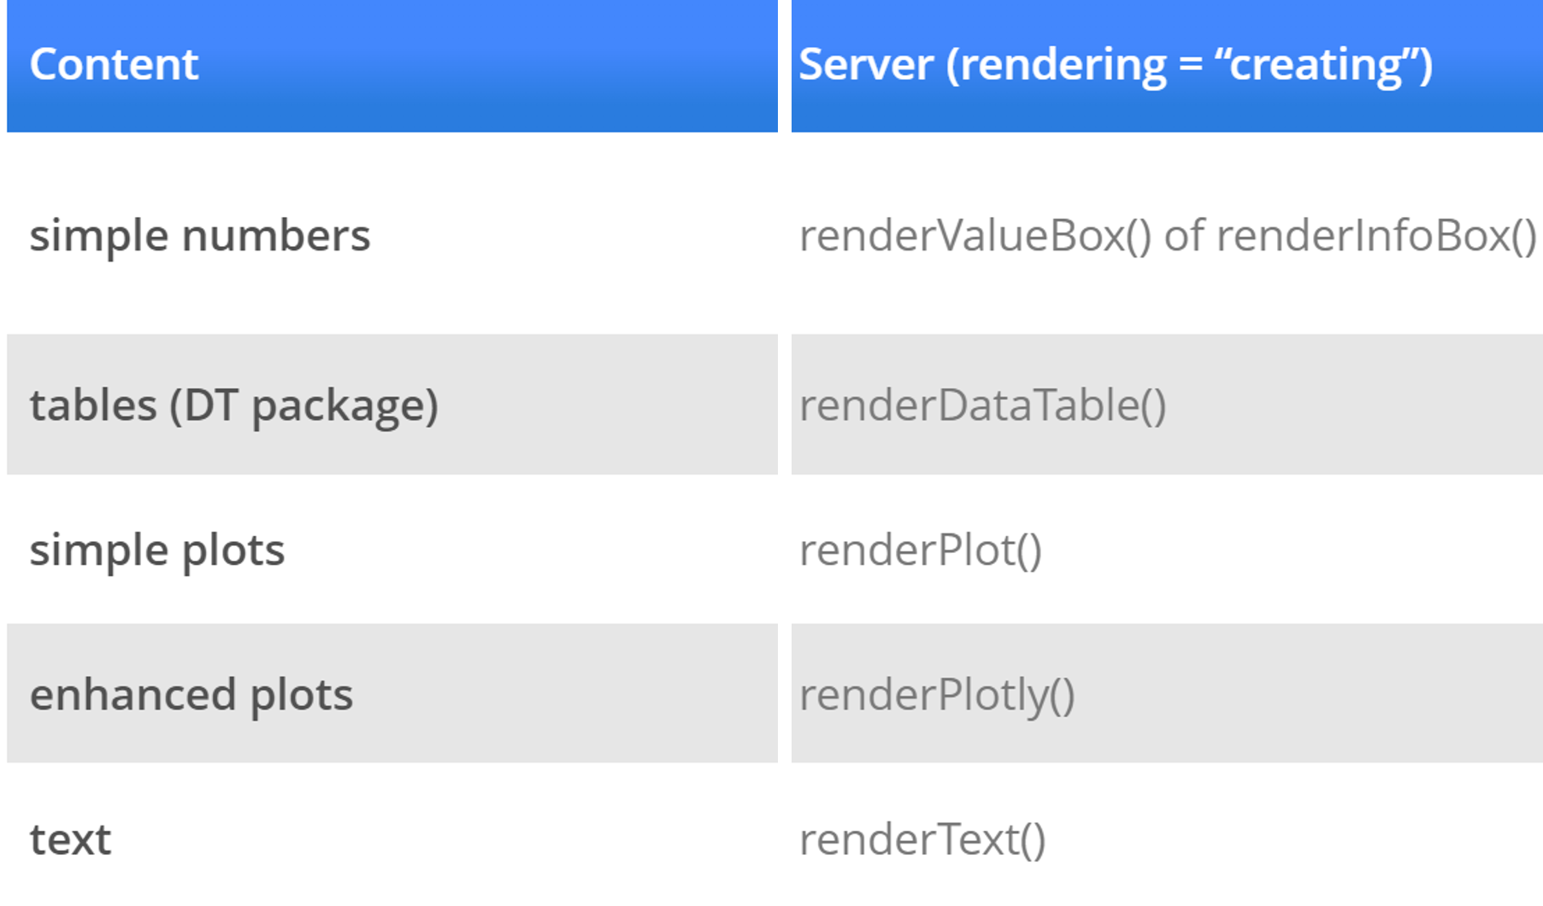Screen dimensions: 1543x906
Task: Click the renderPlot() cell
Action: click(920, 550)
